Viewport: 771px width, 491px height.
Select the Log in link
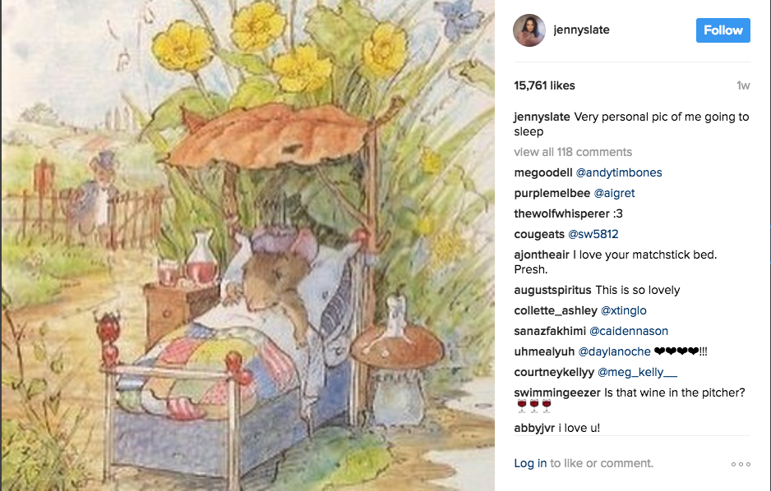pyautogui.click(x=530, y=464)
